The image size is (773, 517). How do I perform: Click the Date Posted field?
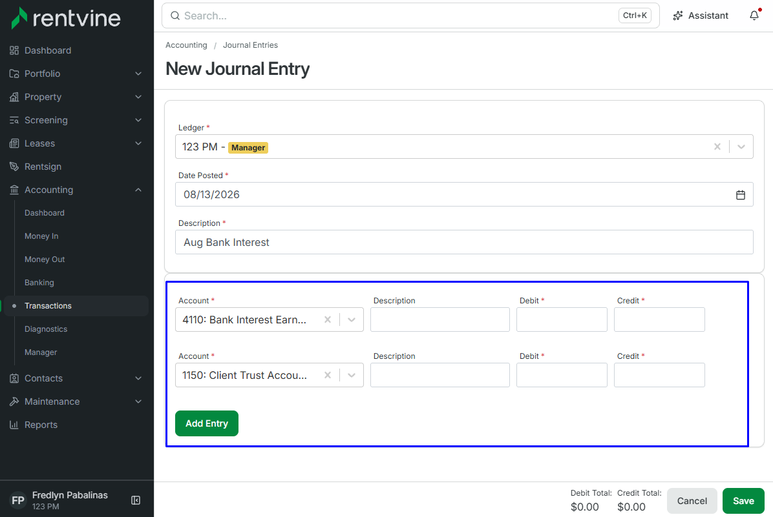click(464, 194)
